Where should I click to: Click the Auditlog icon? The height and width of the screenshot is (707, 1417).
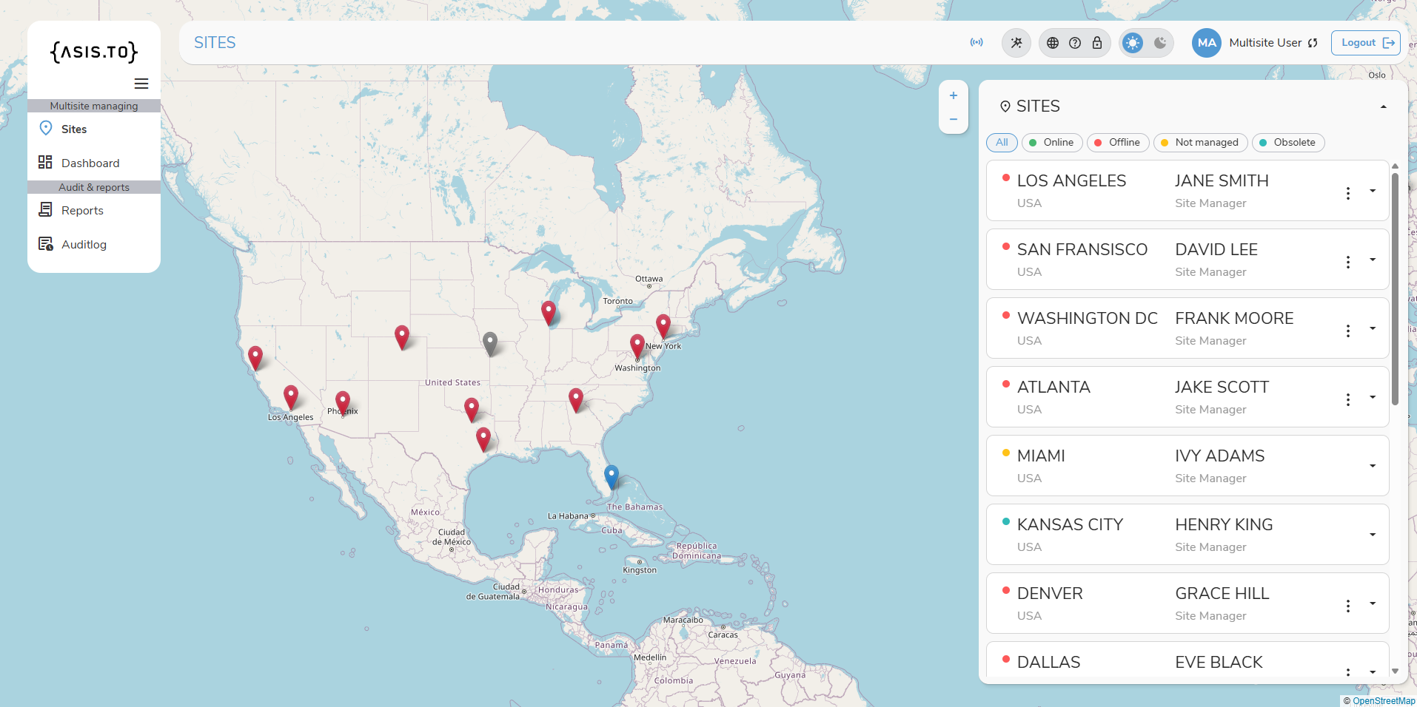pos(45,244)
